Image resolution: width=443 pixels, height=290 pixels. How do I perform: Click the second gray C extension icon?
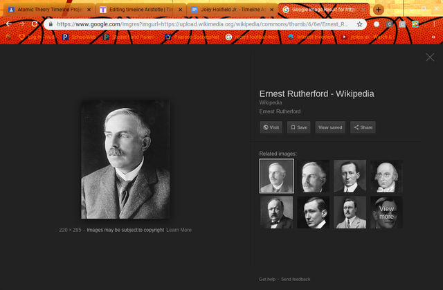(x=402, y=24)
